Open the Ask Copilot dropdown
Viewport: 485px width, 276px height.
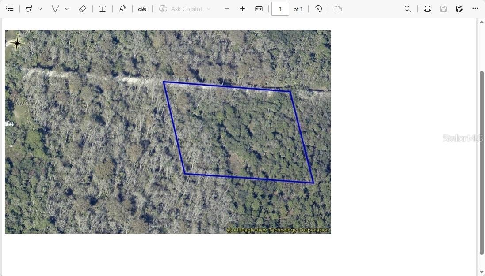209,8
